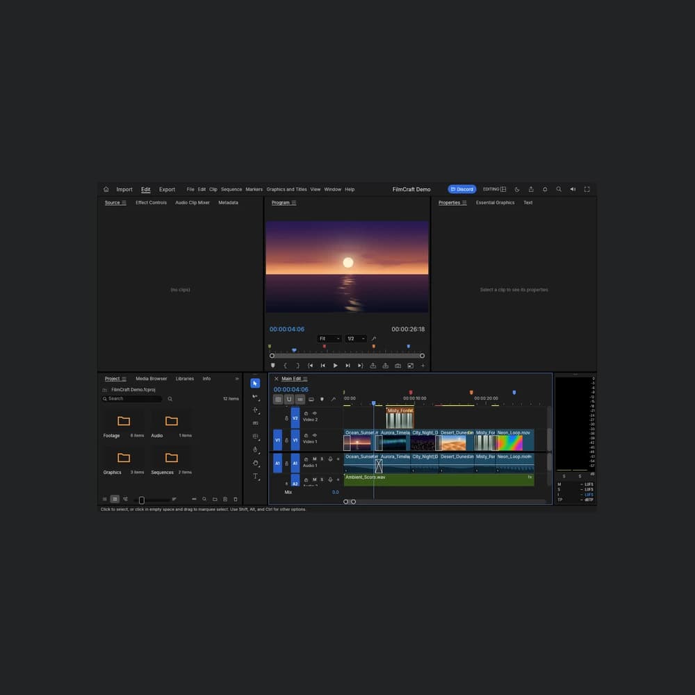The height and width of the screenshot is (695, 695).
Task: Open the Main Edit sequence menu
Action: coord(305,379)
